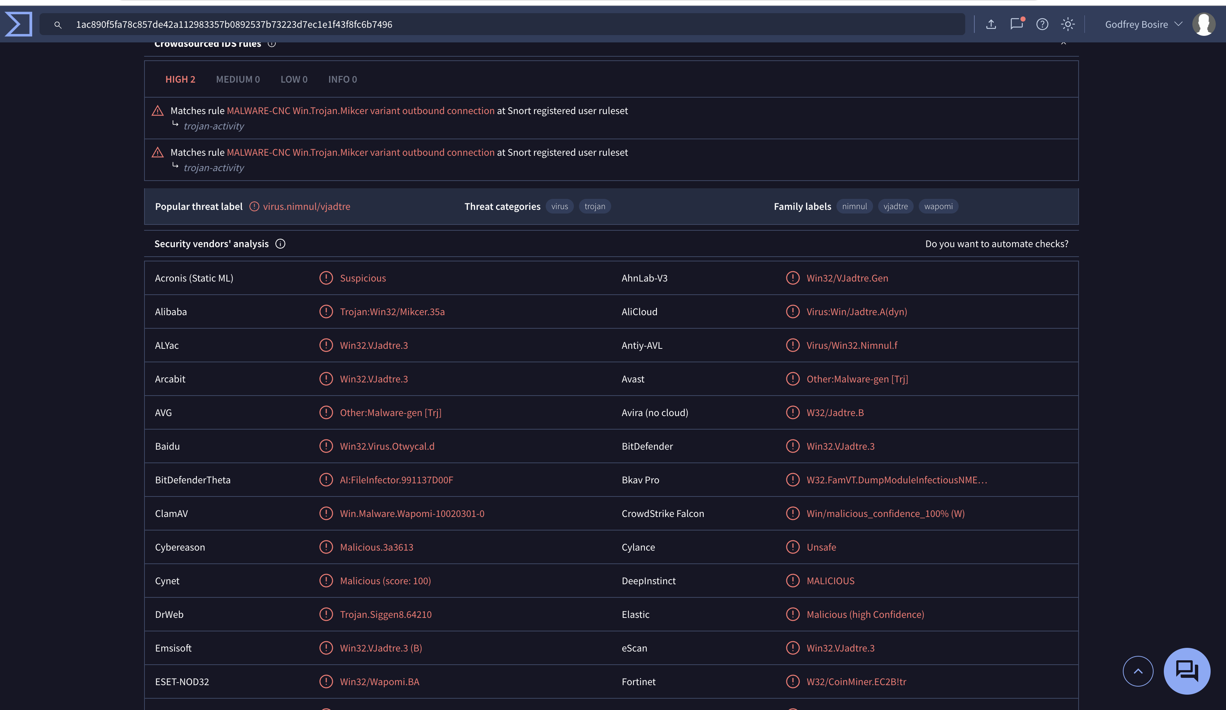Select the wapomi family label chip

(x=939, y=206)
